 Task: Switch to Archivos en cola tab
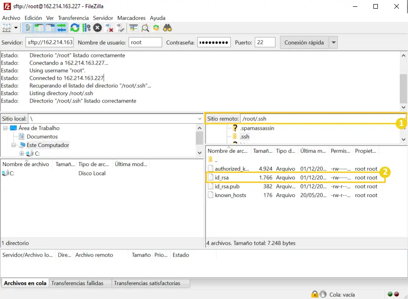point(25,283)
